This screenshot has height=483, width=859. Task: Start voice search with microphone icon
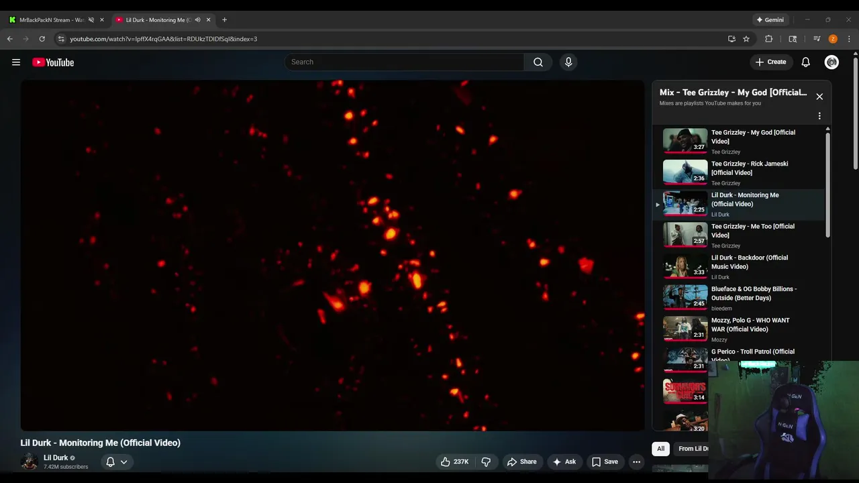click(x=568, y=62)
